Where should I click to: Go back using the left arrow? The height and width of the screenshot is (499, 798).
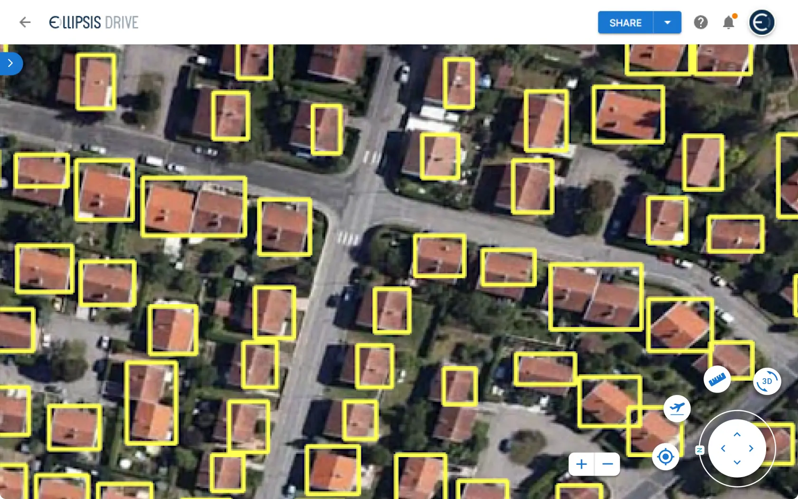[x=25, y=22]
